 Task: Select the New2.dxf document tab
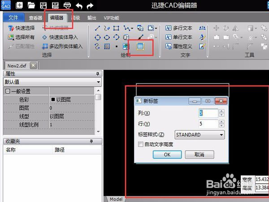[17, 66]
